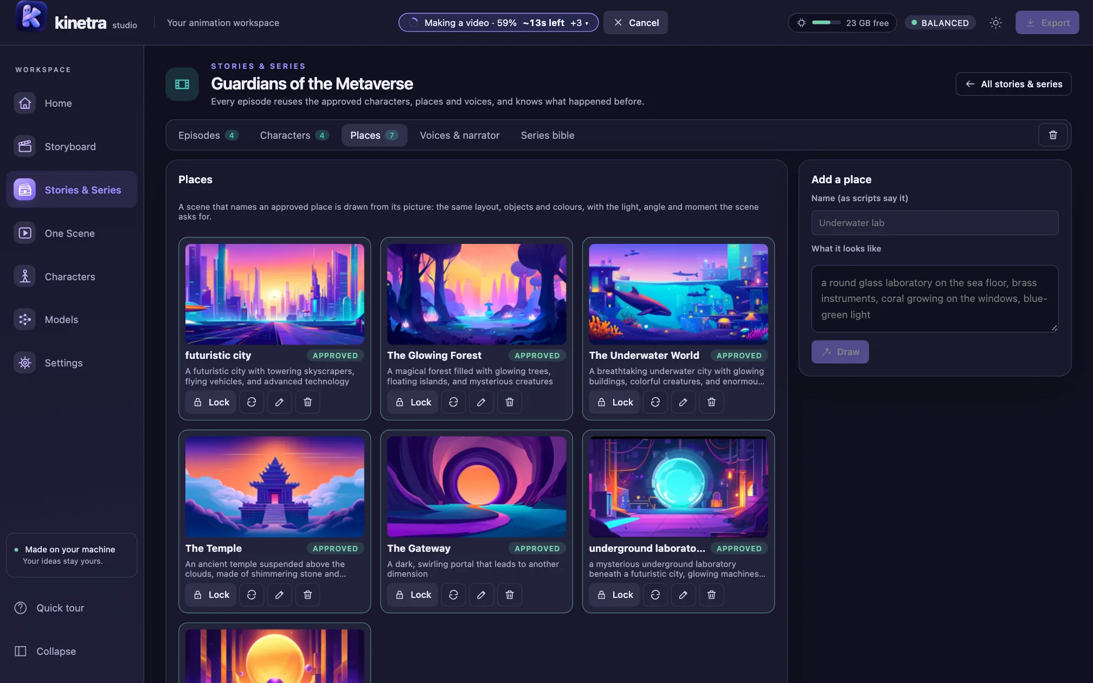This screenshot has height=683, width=1093.
Task: Click the What it looks like textarea
Action: (x=934, y=299)
